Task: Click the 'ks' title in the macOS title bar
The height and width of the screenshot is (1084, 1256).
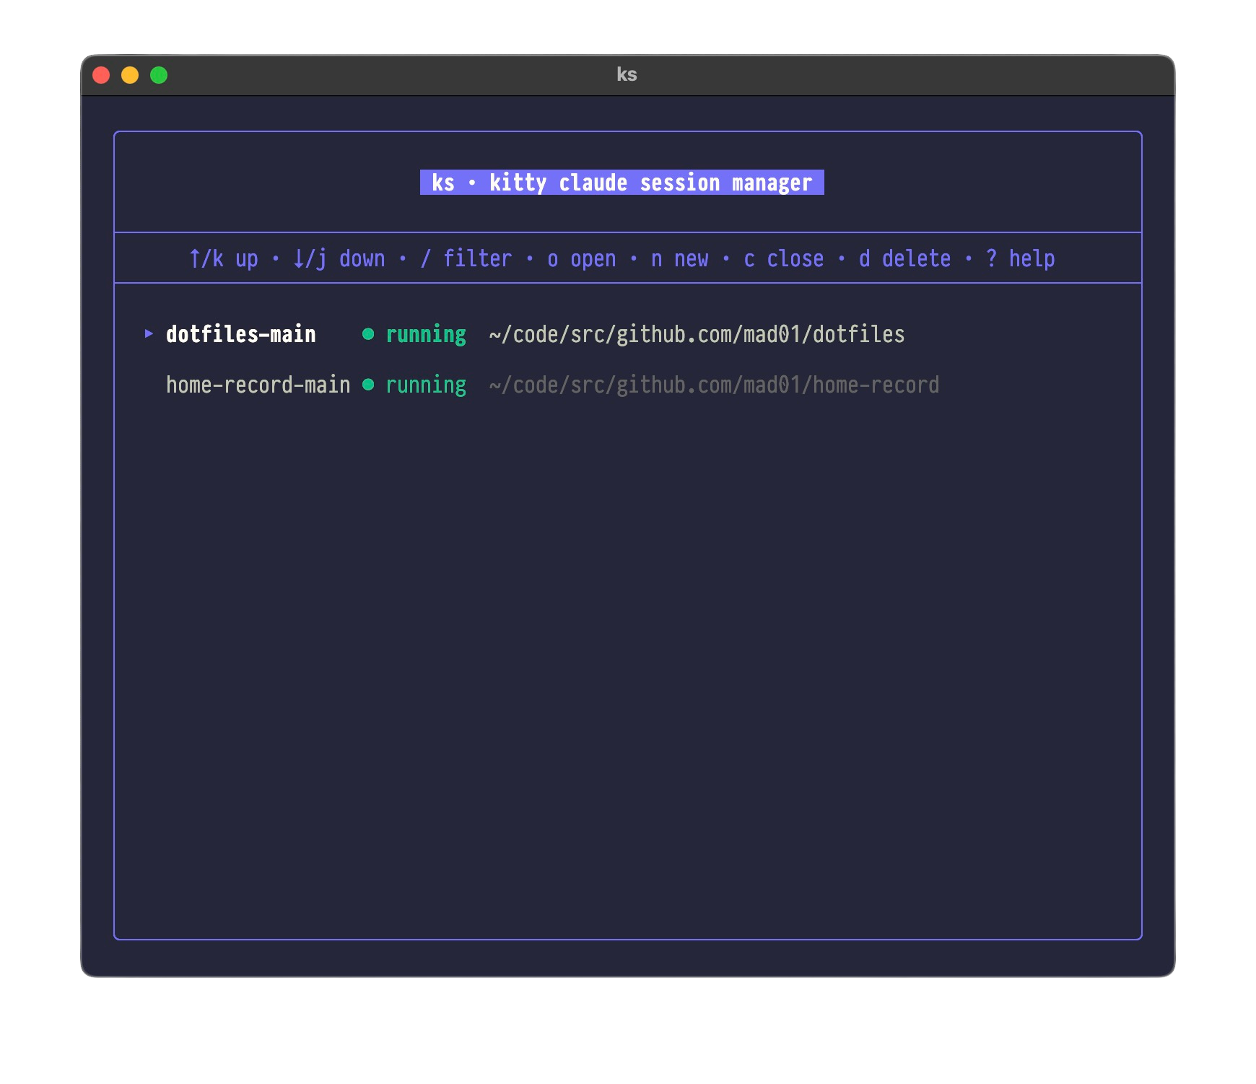Action: (627, 74)
